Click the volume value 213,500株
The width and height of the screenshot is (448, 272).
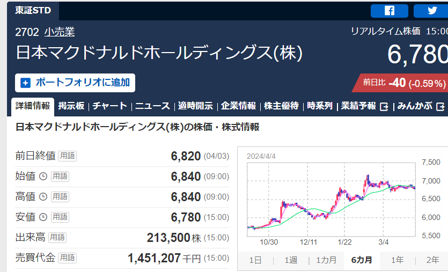pyautogui.click(x=174, y=238)
